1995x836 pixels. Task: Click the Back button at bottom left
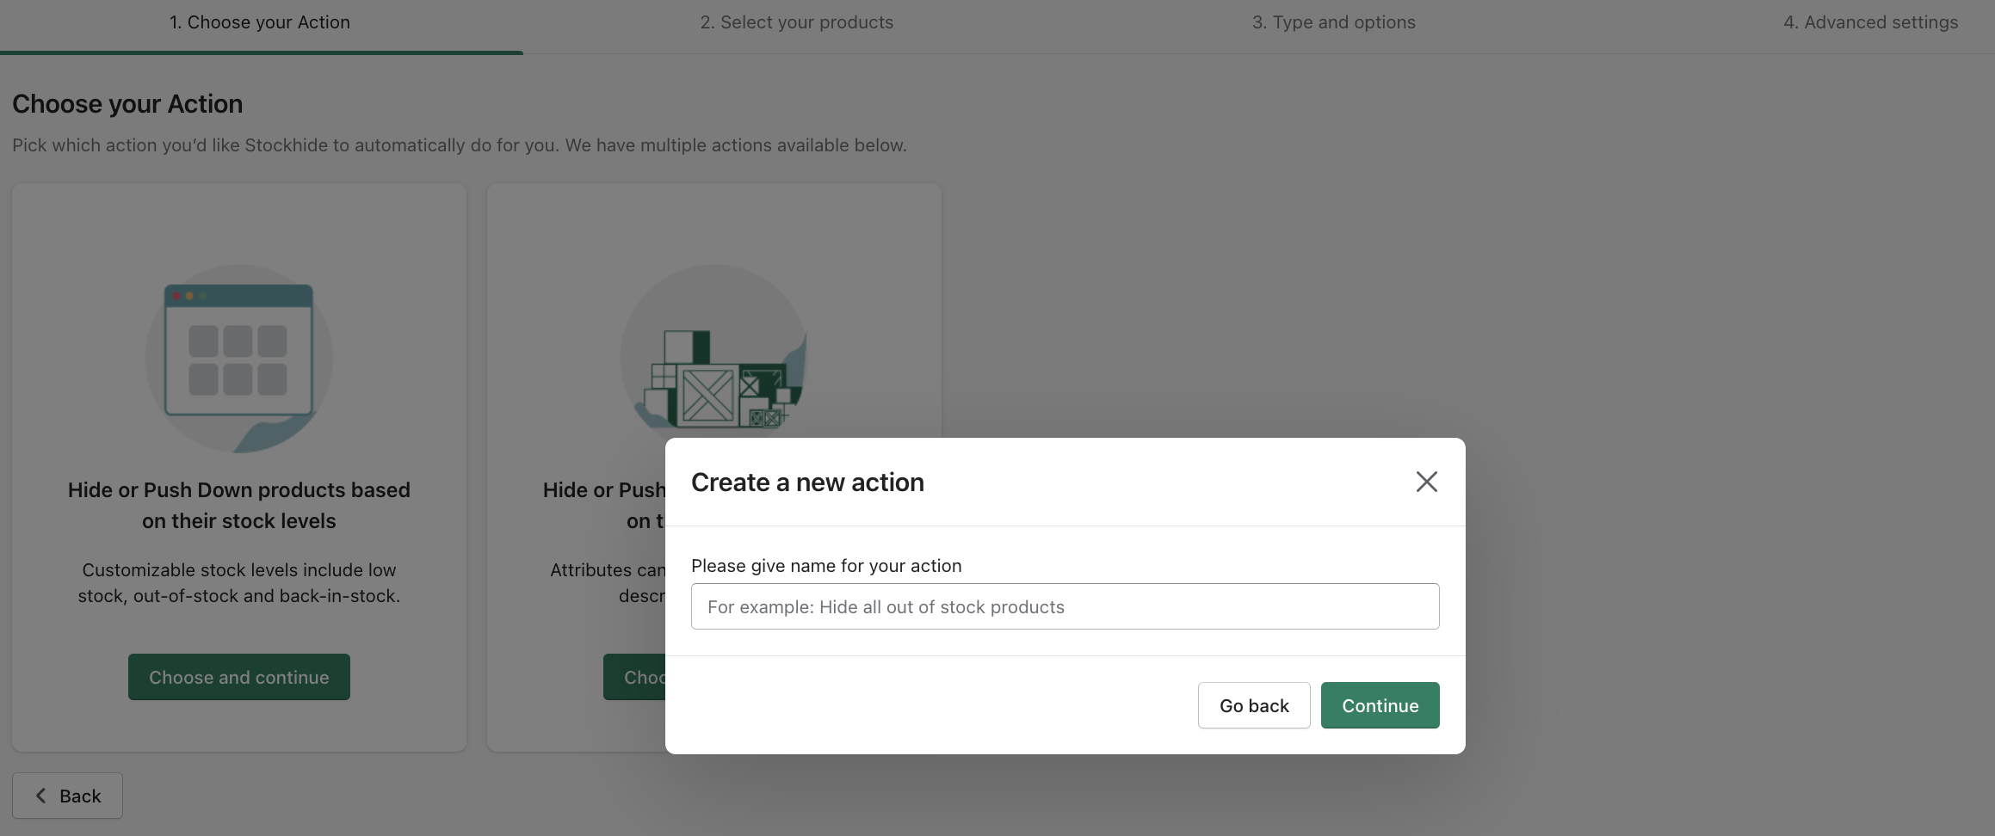click(67, 796)
